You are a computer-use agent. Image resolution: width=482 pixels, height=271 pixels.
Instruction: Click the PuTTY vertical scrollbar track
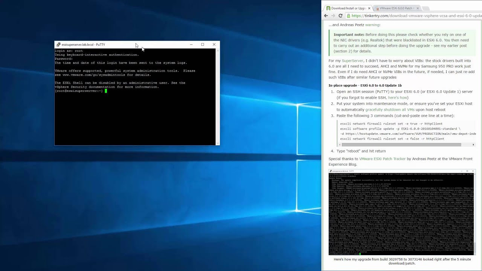coord(218,97)
